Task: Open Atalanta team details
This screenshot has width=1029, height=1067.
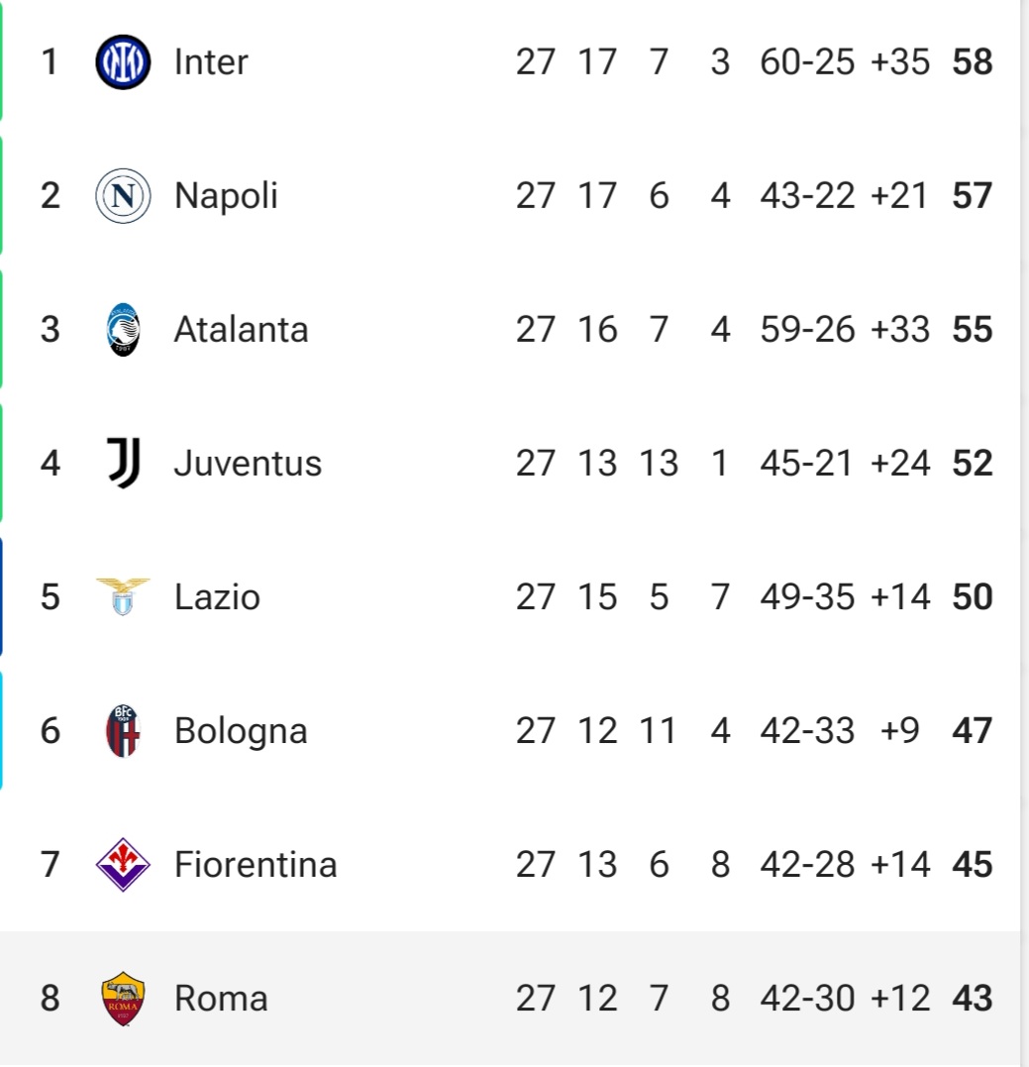Action: click(x=241, y=329)
